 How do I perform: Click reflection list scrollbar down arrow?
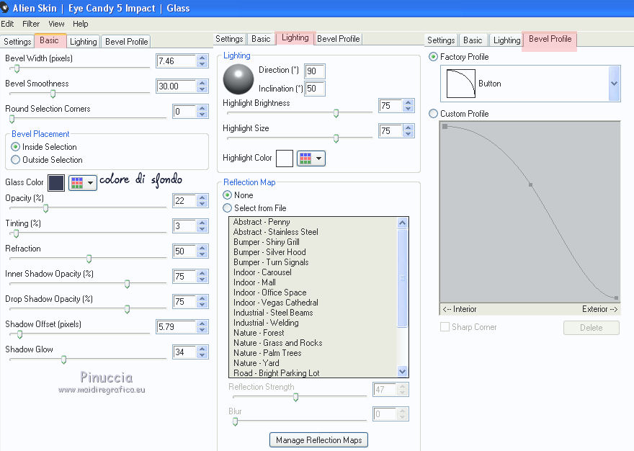click(x=402, y=371)
